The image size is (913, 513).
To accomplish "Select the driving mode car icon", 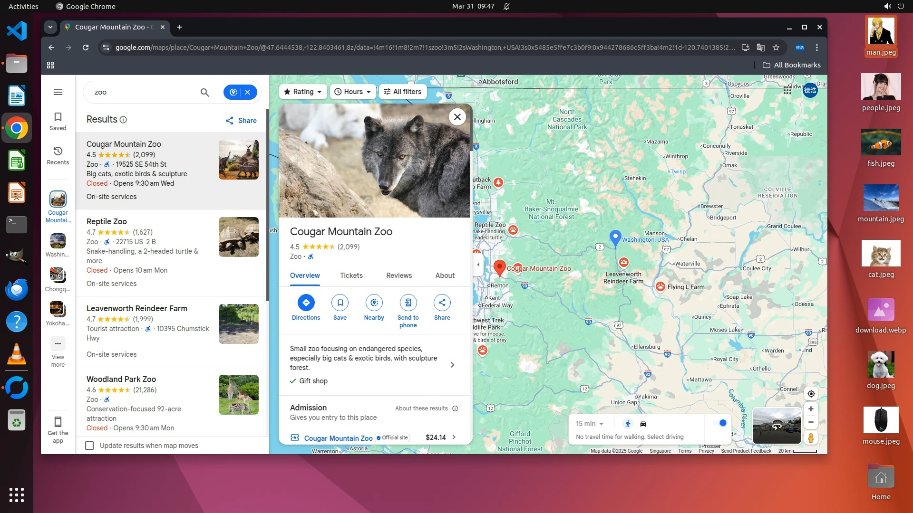I will [x=643, y=424].
